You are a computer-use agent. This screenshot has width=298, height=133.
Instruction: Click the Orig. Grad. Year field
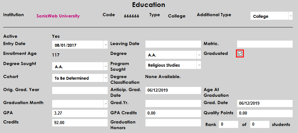[80, 90]
